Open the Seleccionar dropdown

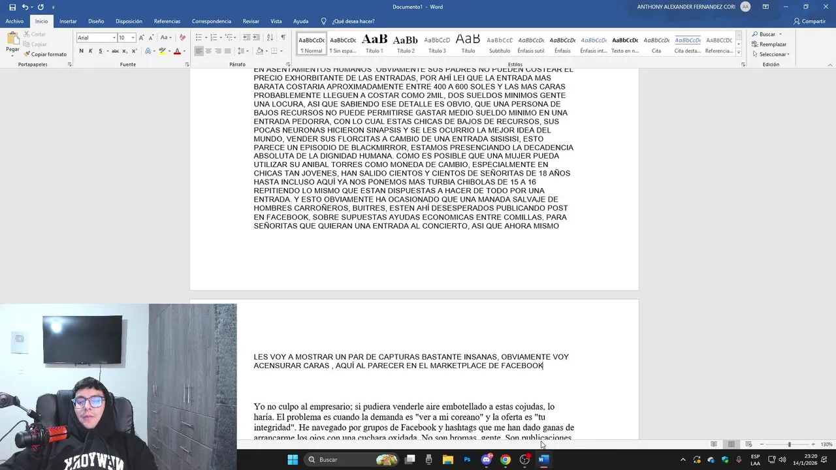(771, 54)
